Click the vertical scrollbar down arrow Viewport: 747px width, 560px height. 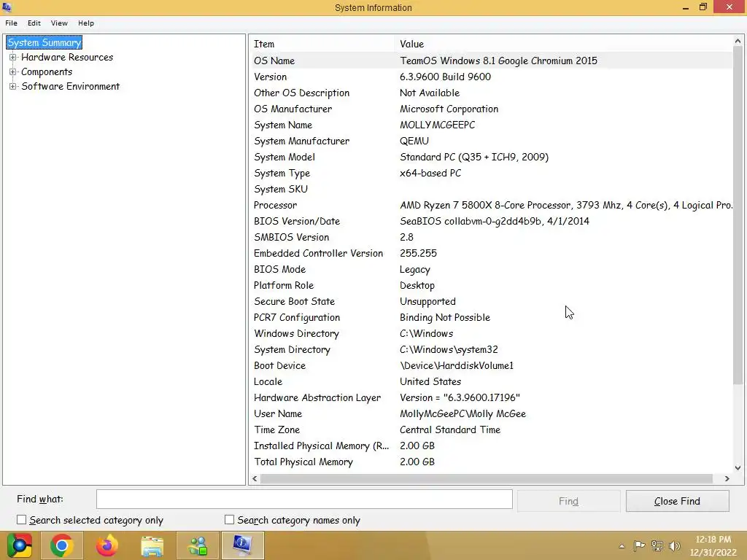(x=738, y=468)
